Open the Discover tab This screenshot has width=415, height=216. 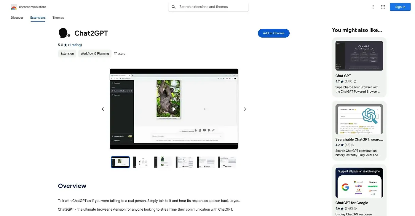pos(17,18)
